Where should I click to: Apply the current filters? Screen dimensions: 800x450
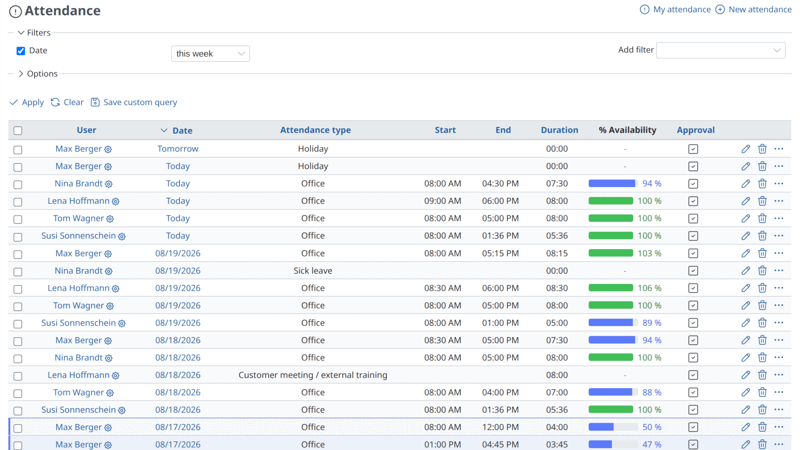(27, 102)
